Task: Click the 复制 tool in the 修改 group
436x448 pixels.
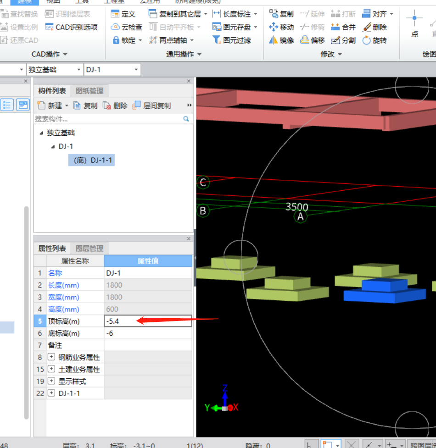Action: pos(281,14)
